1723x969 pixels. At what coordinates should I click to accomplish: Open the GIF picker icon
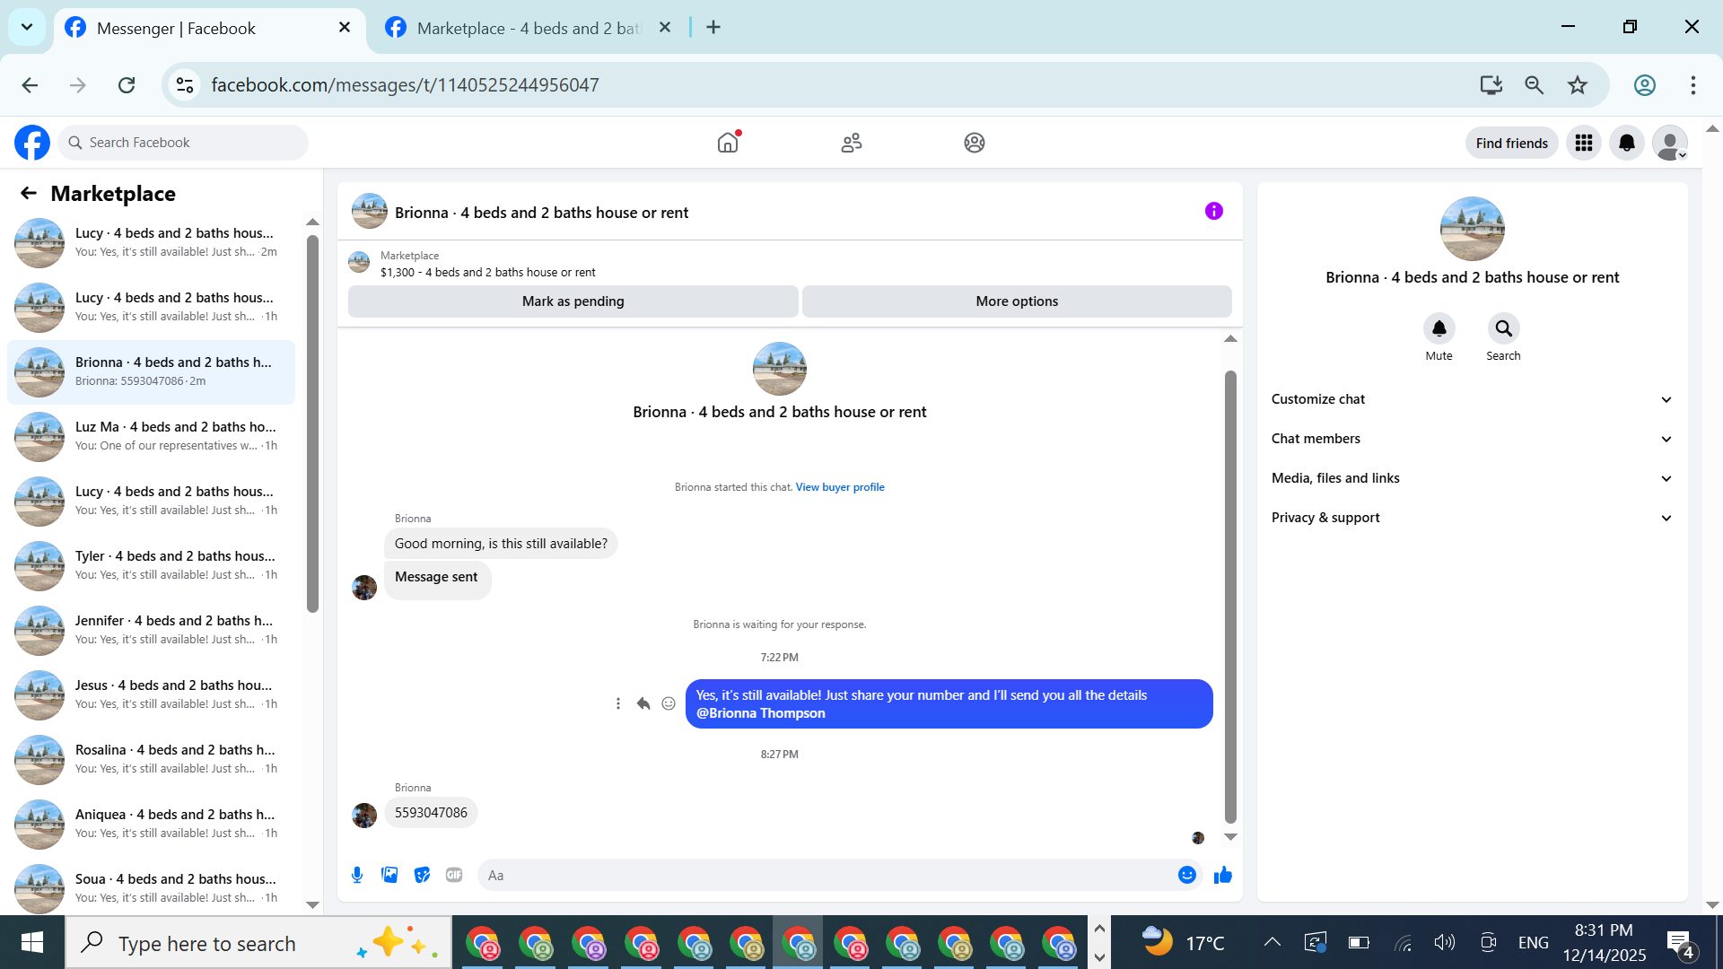click(454, 875)
